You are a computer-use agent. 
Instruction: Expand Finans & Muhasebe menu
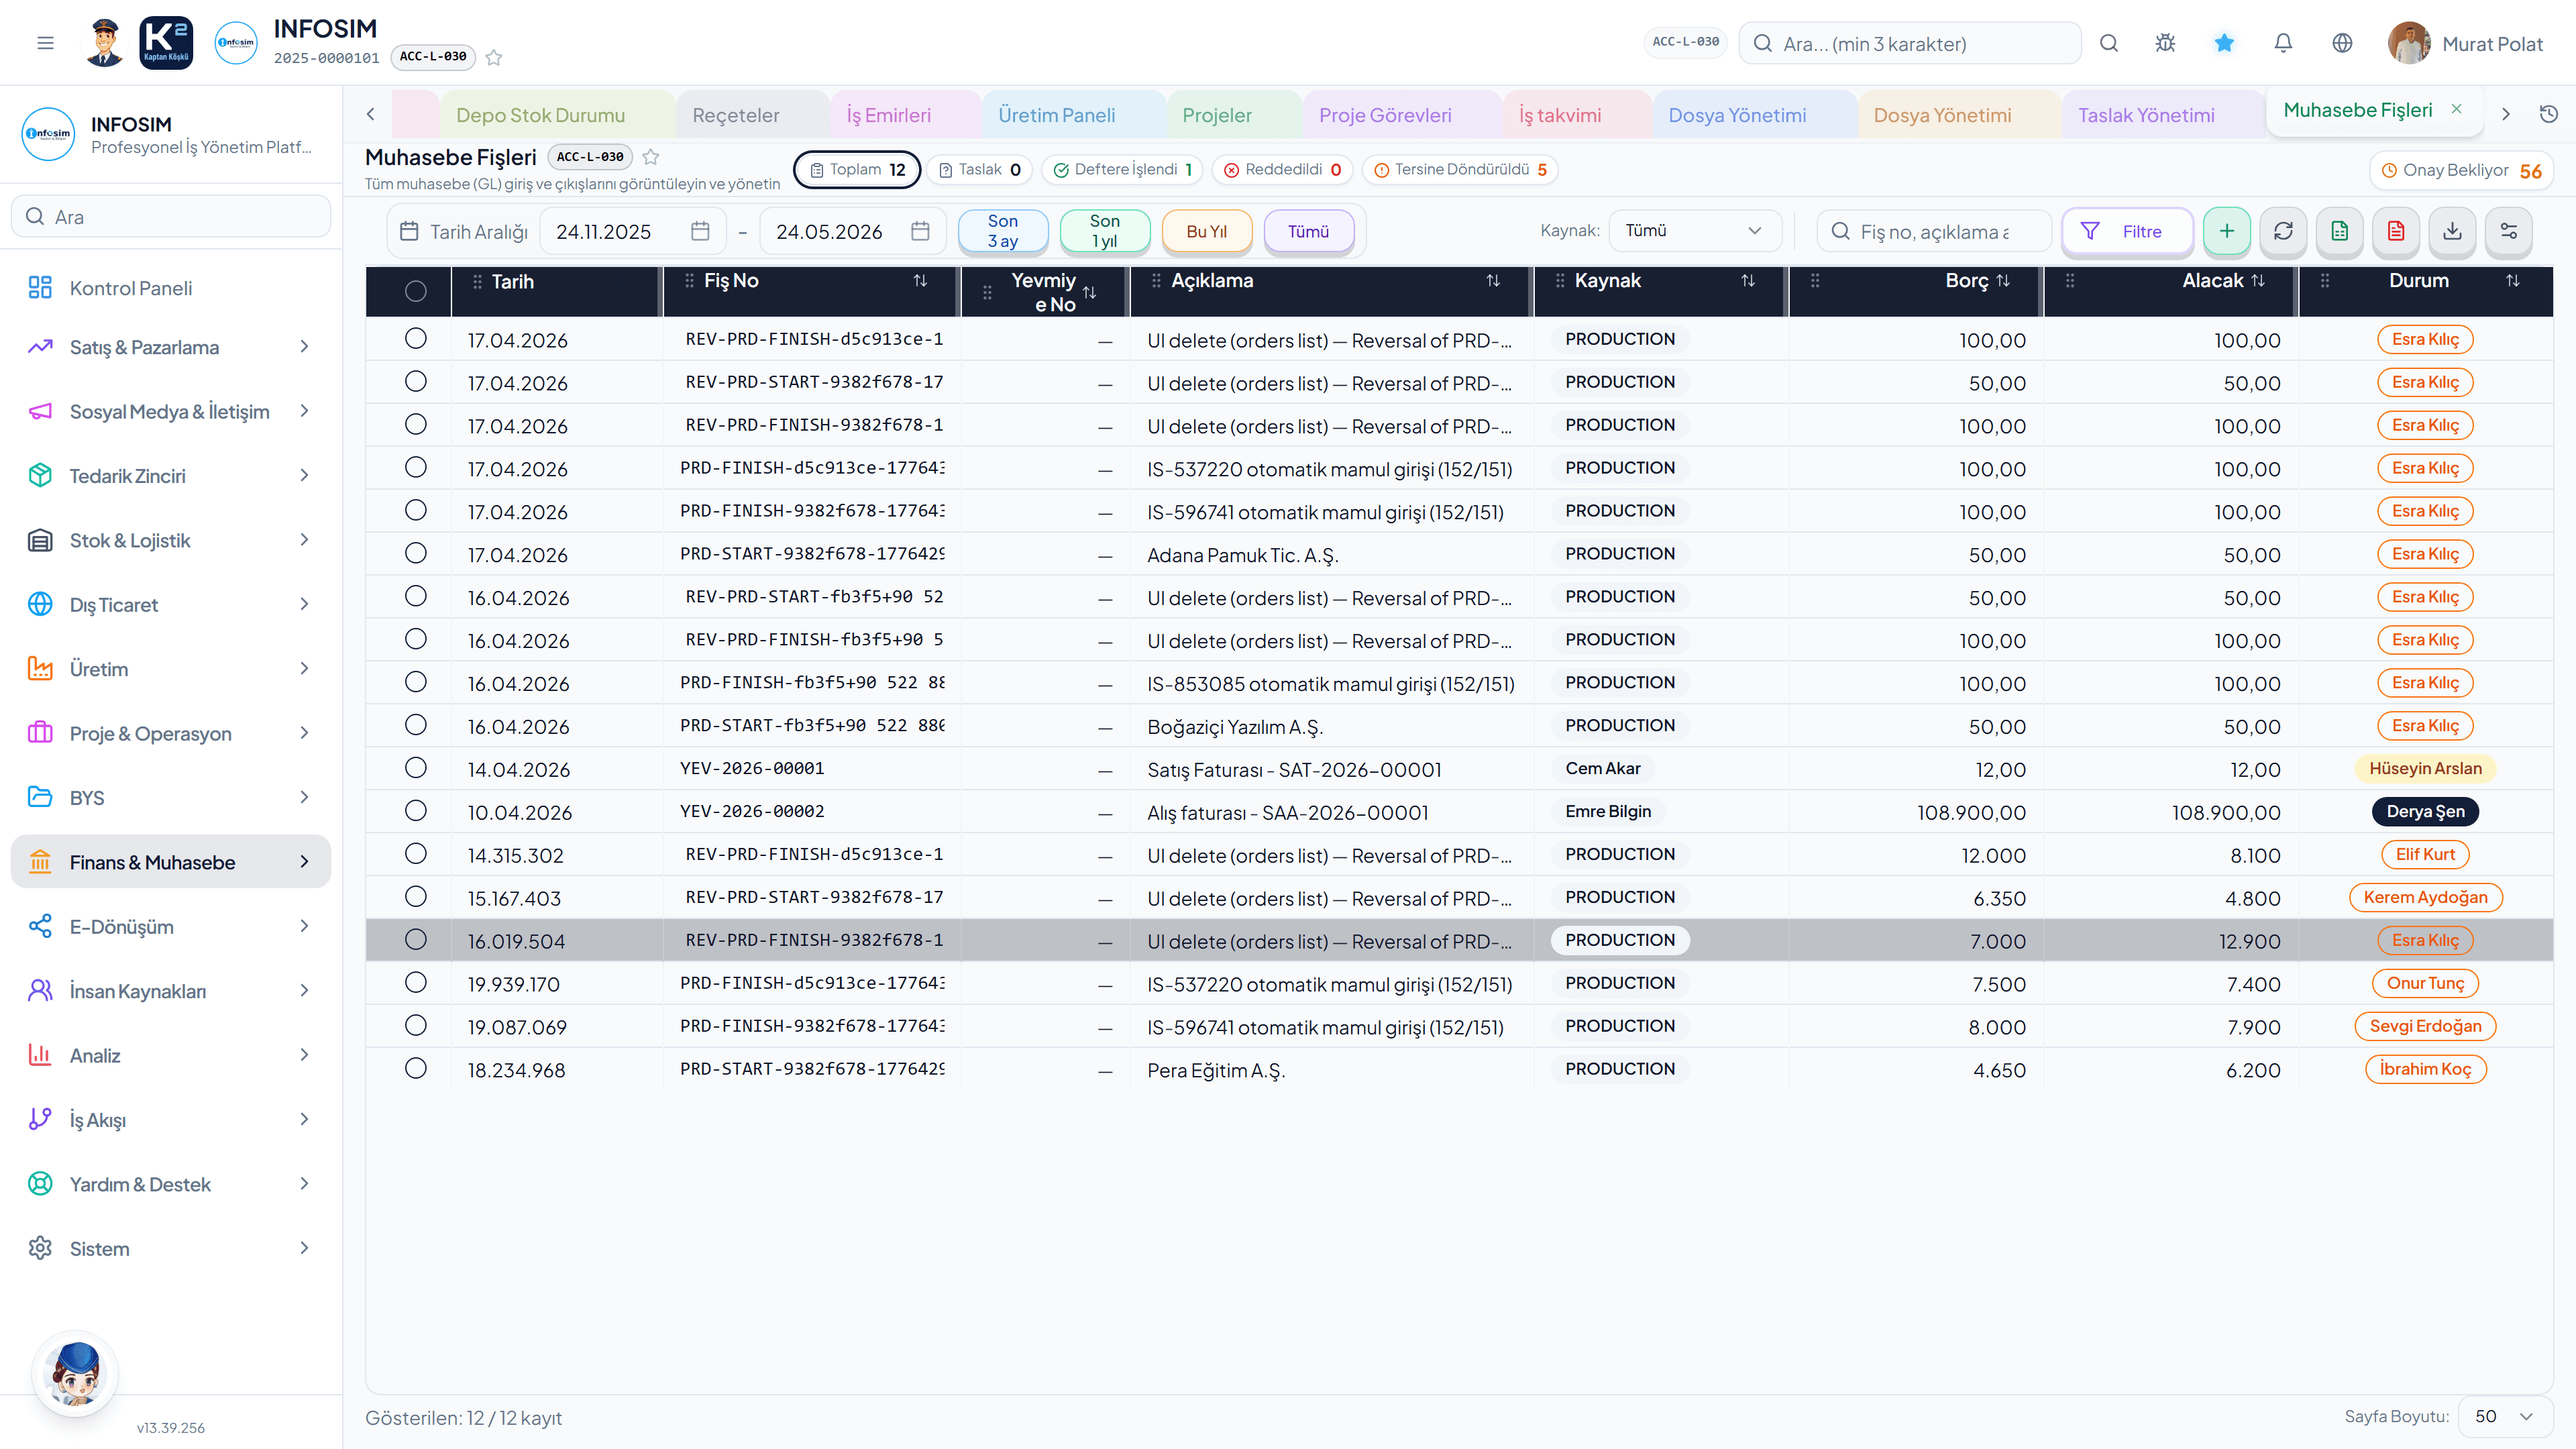coord(170,862)
